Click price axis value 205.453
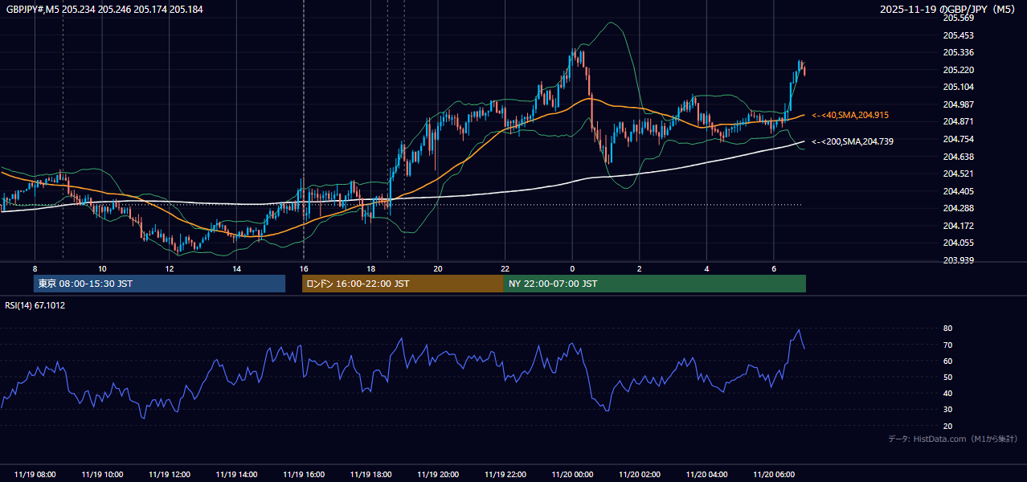1027x482 pixels. tap(957, 35)
